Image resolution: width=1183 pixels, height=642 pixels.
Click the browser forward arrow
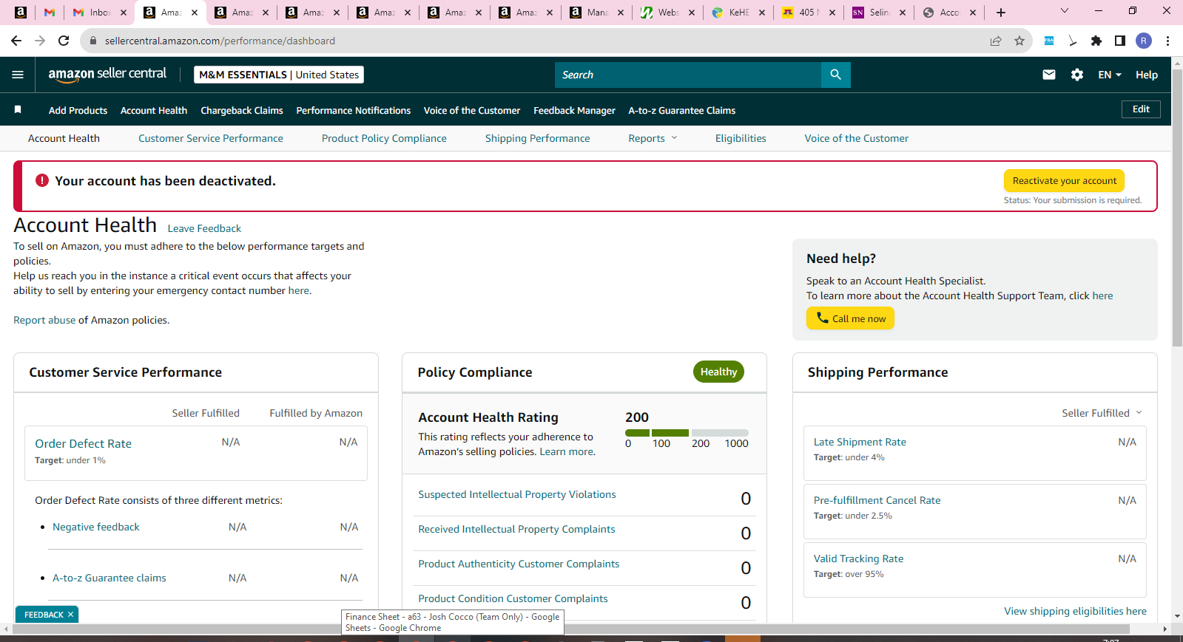tap(40, 41)
